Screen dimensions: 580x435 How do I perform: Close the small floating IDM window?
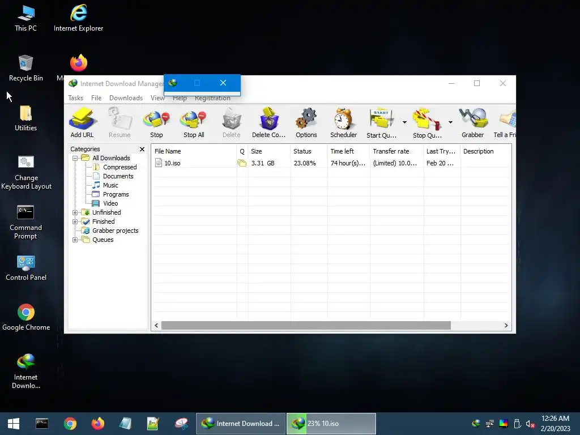[x=223, y=83]
